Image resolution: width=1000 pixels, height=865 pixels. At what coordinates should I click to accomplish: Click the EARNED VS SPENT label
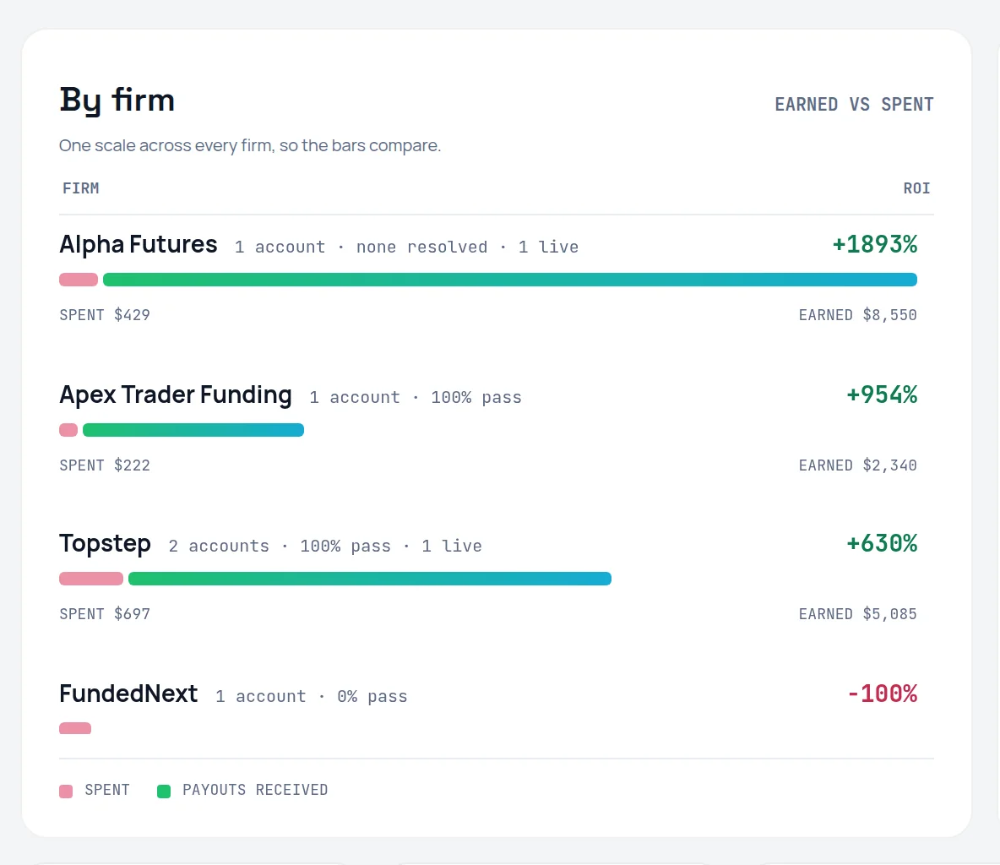pyautogui.click(x=854, y=105)
